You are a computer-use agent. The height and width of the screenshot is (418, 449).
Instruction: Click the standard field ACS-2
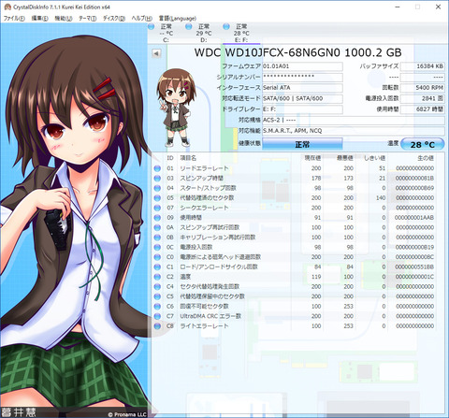click(354, 120)
